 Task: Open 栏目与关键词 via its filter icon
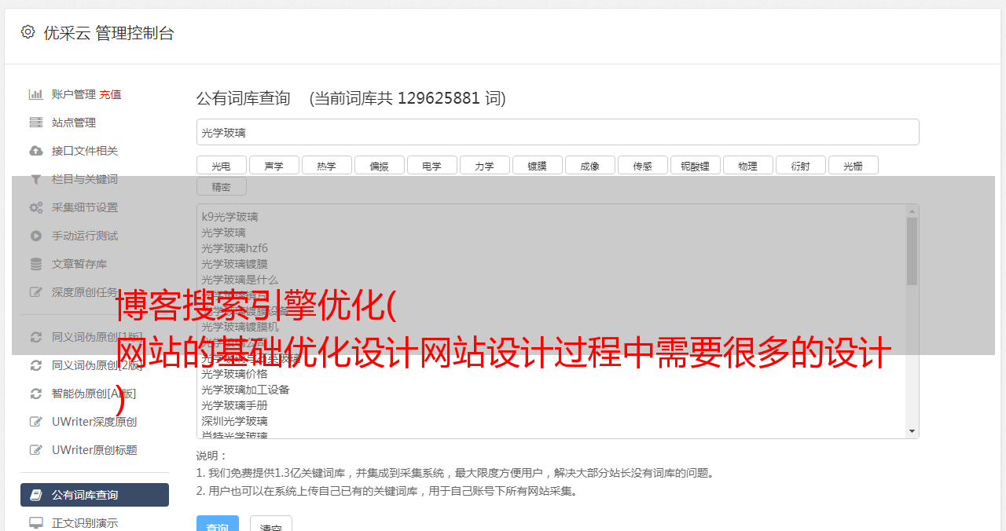[x=36, y=179]
